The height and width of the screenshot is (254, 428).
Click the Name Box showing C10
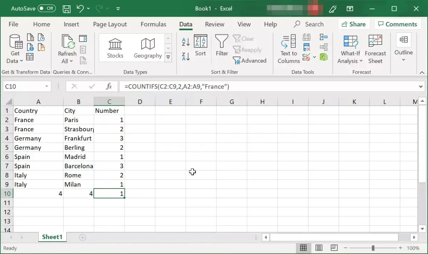(24, 86)
